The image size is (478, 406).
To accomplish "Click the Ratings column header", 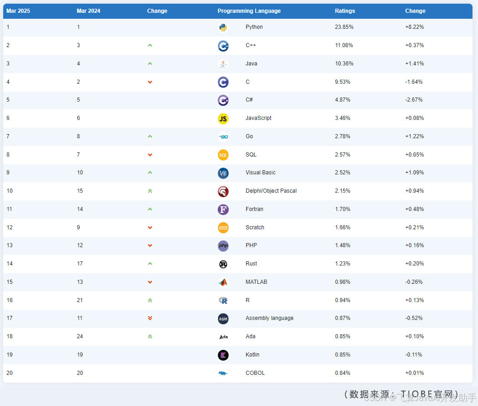I will point(345,11).
